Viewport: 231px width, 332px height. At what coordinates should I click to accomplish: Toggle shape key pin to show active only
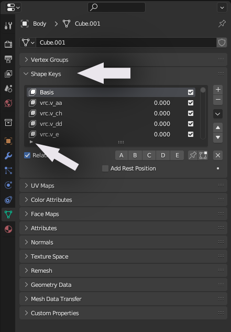point(193,155)
